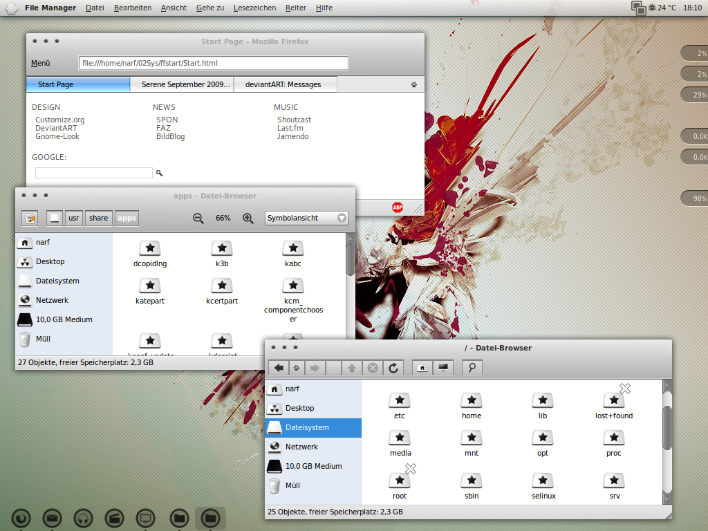Reload the root folder view

[393, 368]
